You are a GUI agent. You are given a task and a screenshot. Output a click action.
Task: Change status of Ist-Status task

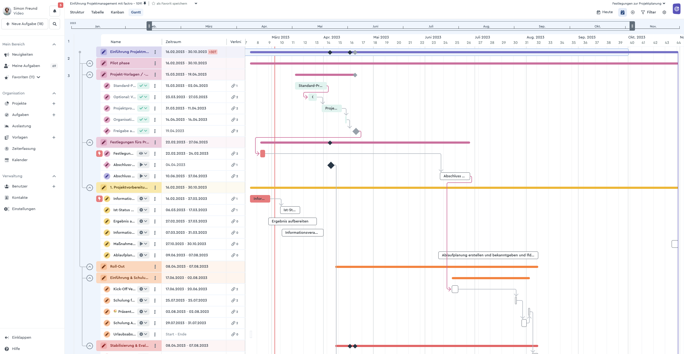point(143,210)
